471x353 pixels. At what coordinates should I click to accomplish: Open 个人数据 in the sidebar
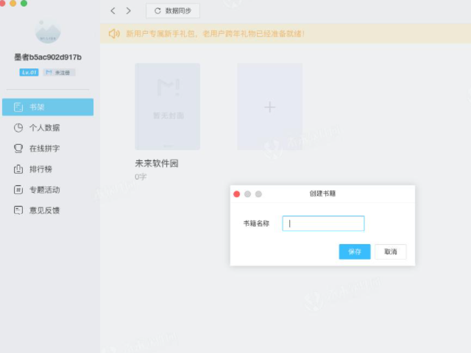pos(48,128)
